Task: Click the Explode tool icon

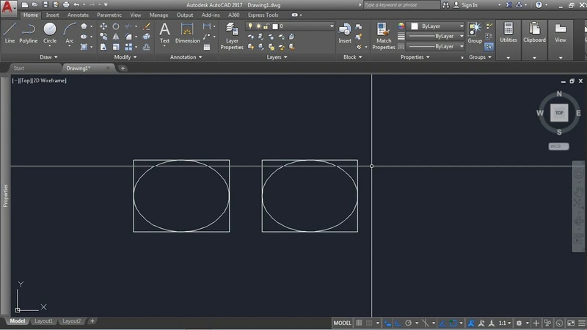Action: pos(146,36)
